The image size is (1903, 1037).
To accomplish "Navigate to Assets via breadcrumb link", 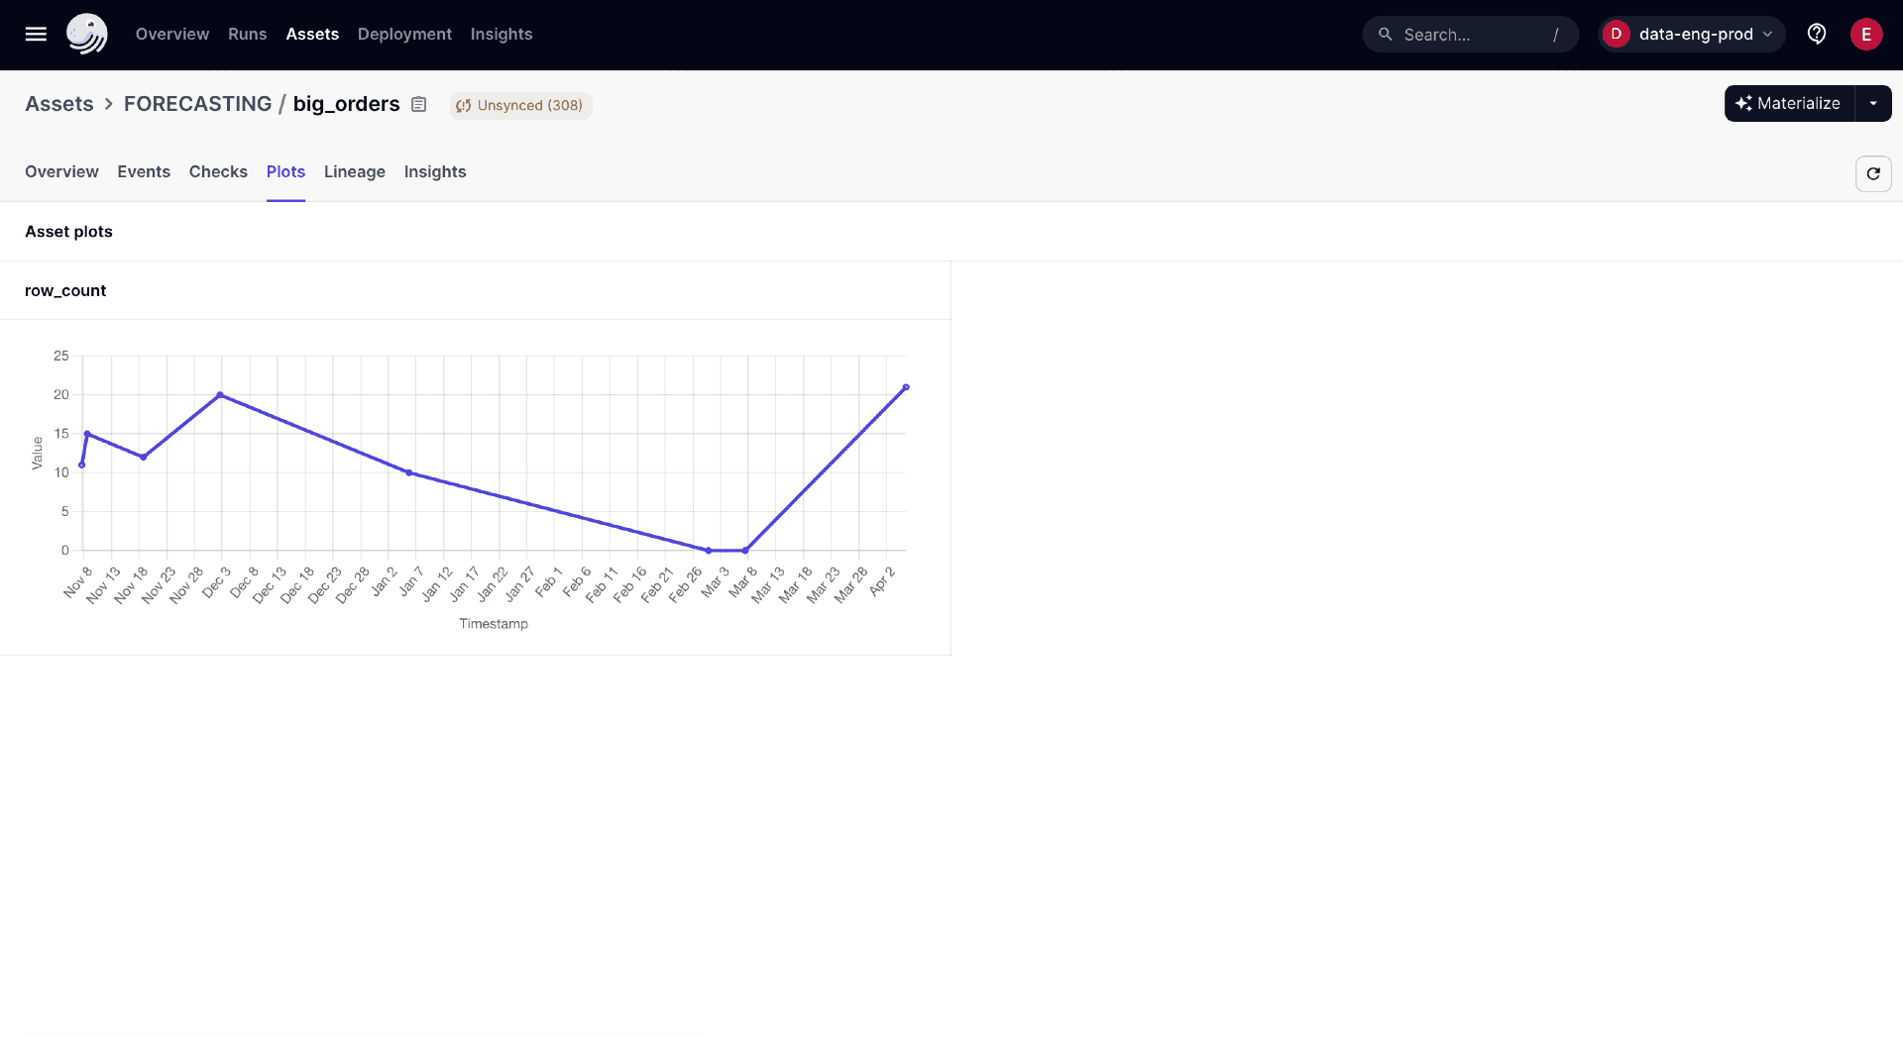I will (x=58, y=103).
